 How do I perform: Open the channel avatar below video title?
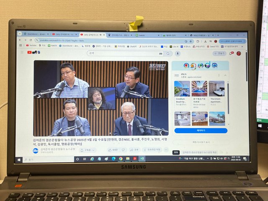coord(36,151)
